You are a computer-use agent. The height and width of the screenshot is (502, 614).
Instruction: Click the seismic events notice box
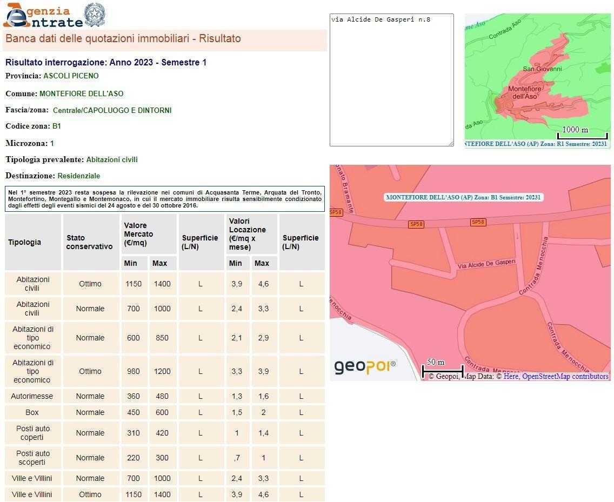(x=165, y=198)
